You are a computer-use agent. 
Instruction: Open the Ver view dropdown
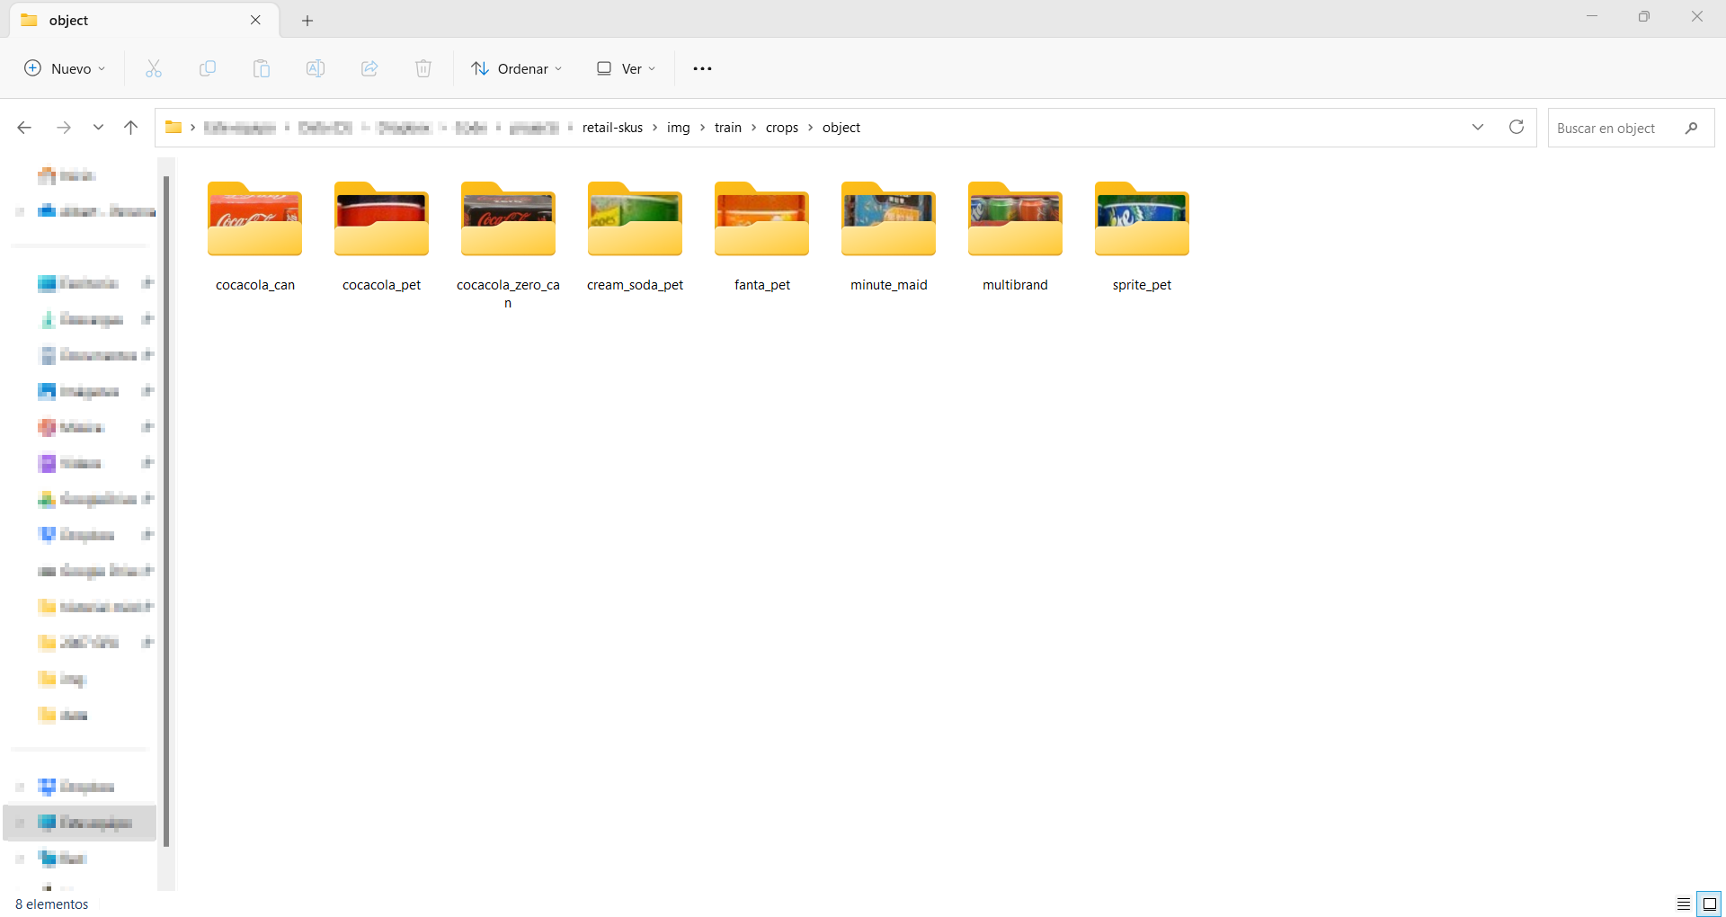tap(627, 68)
